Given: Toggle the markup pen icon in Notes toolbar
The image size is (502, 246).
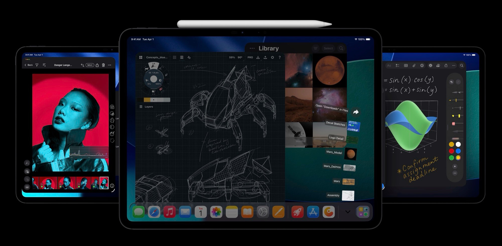Looking at the screenshot, I should coord(430,66).
